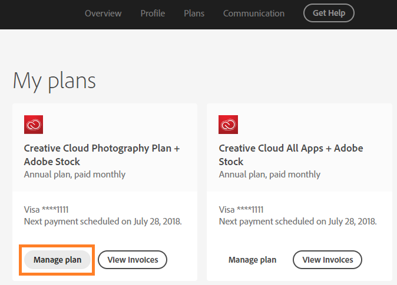Select Visa card text in Photography Plan card
The width and height of the screenshot is (397, 285).
click(50, 209)
